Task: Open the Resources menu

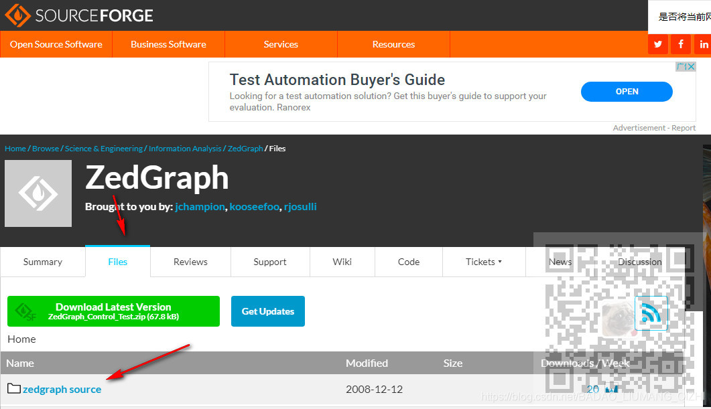Action: coord(393,44)
